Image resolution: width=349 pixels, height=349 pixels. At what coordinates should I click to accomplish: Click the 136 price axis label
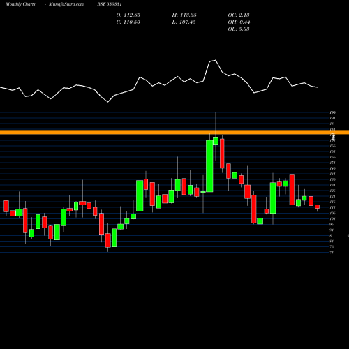(332, 179)
